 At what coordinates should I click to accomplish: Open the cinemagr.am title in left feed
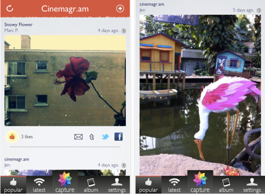click(x=17, y=159)
